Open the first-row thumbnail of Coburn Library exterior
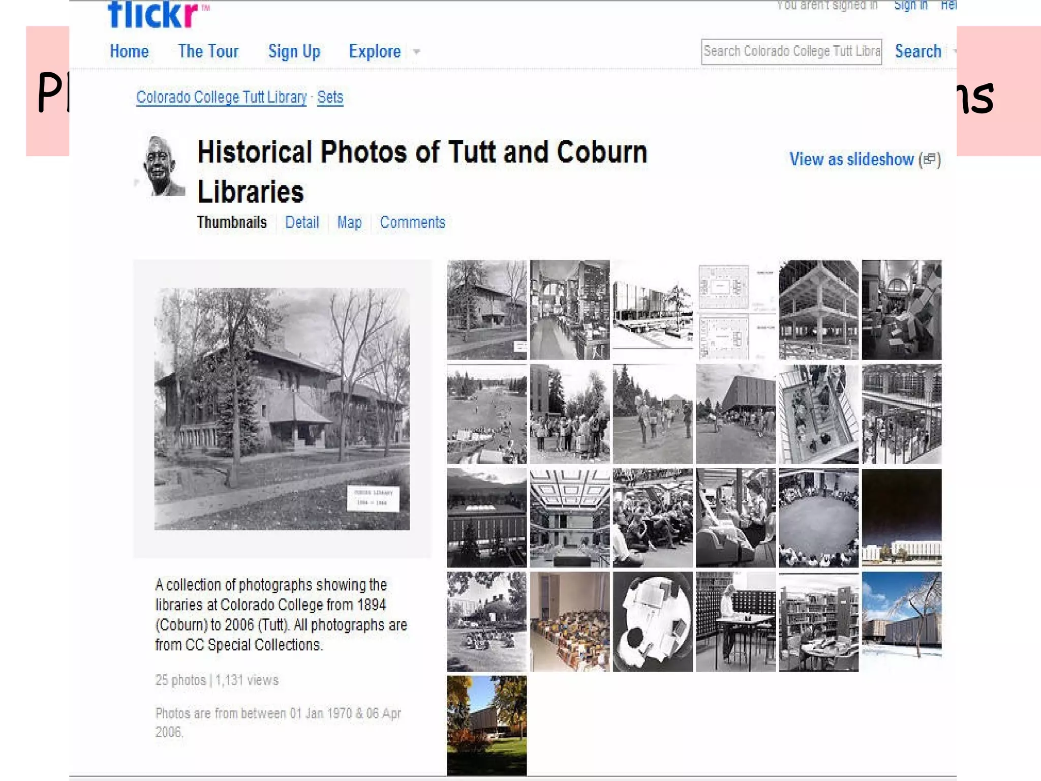The width and height of the screenshot is (1041, 781). point(487,310)
